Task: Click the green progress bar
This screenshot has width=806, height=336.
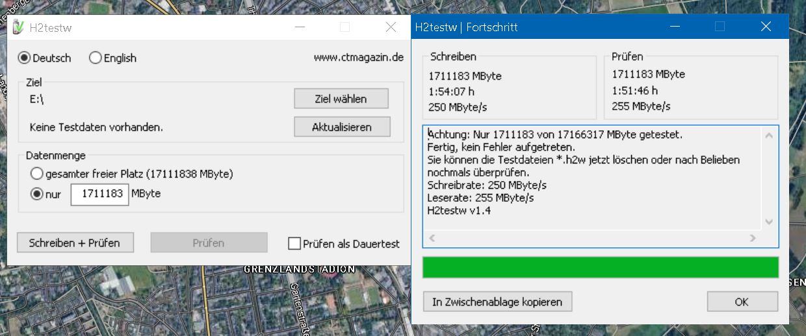Action: coord(601,267)
